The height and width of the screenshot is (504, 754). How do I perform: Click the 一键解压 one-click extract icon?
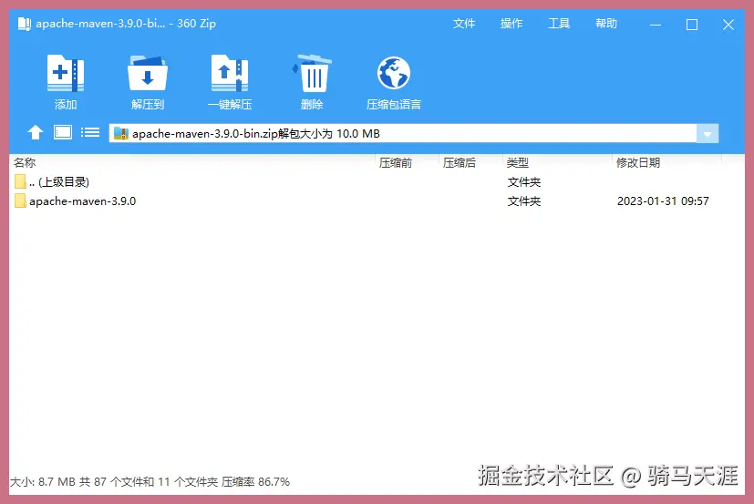[x=230, y=73]
